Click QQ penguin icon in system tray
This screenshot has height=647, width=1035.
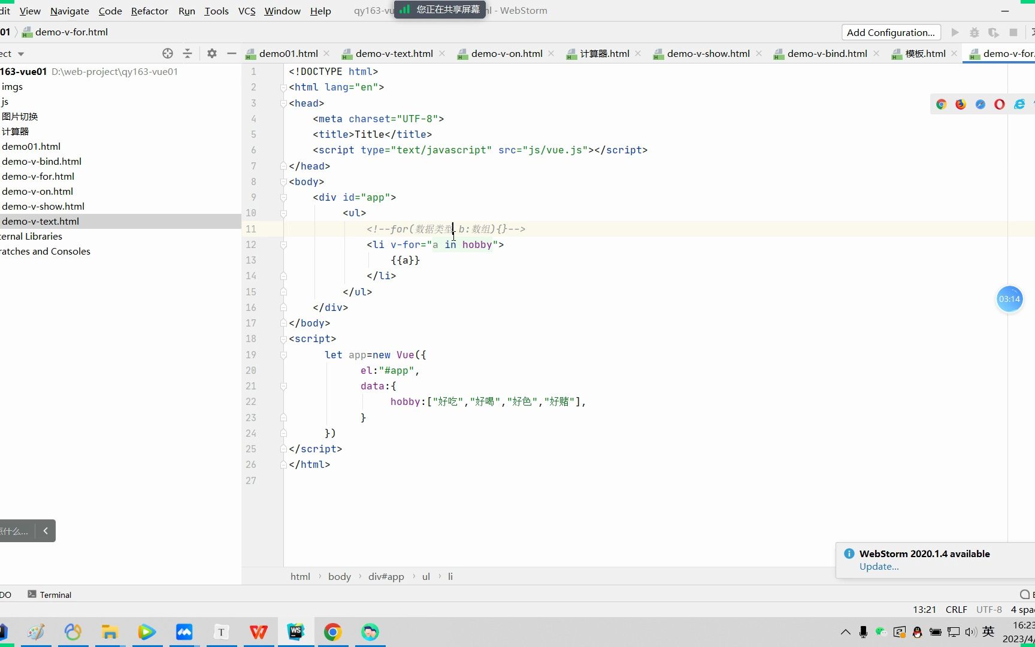(x=917, y=631)
